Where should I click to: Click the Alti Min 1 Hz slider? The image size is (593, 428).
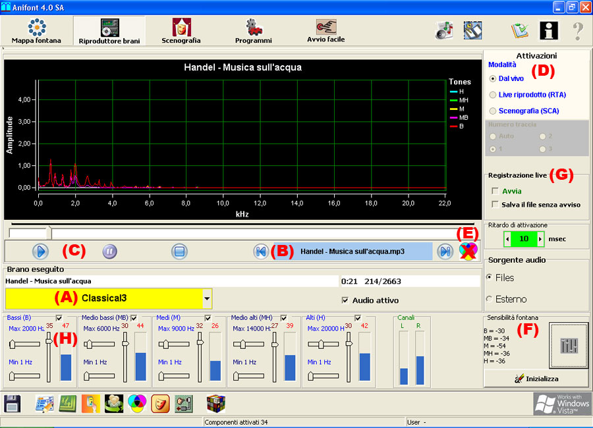(x=324, y=376)
